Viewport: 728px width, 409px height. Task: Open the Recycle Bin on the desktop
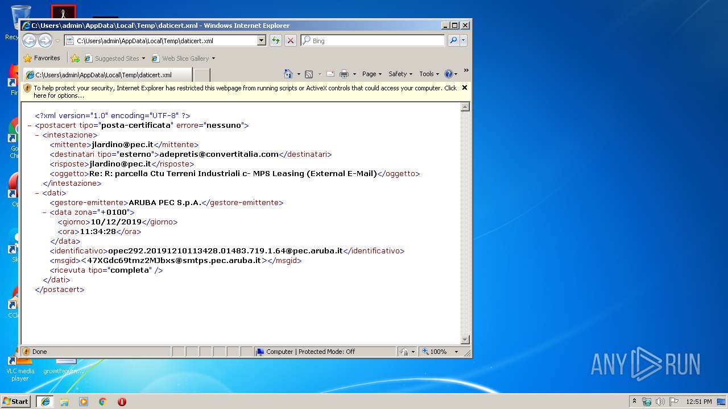[13, 23]
